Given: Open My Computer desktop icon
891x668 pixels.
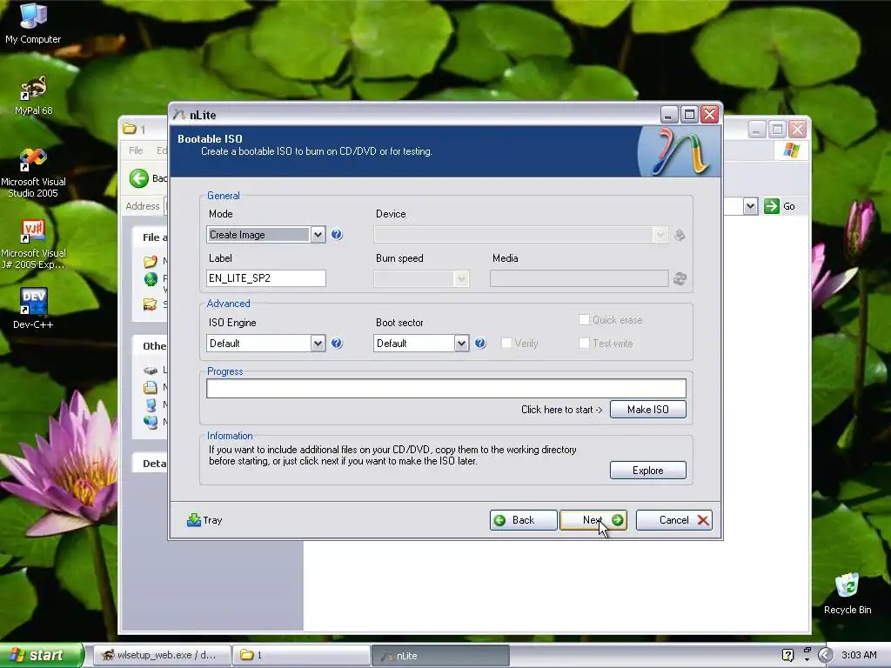Looking at the screenshot, I should (33, 23).
